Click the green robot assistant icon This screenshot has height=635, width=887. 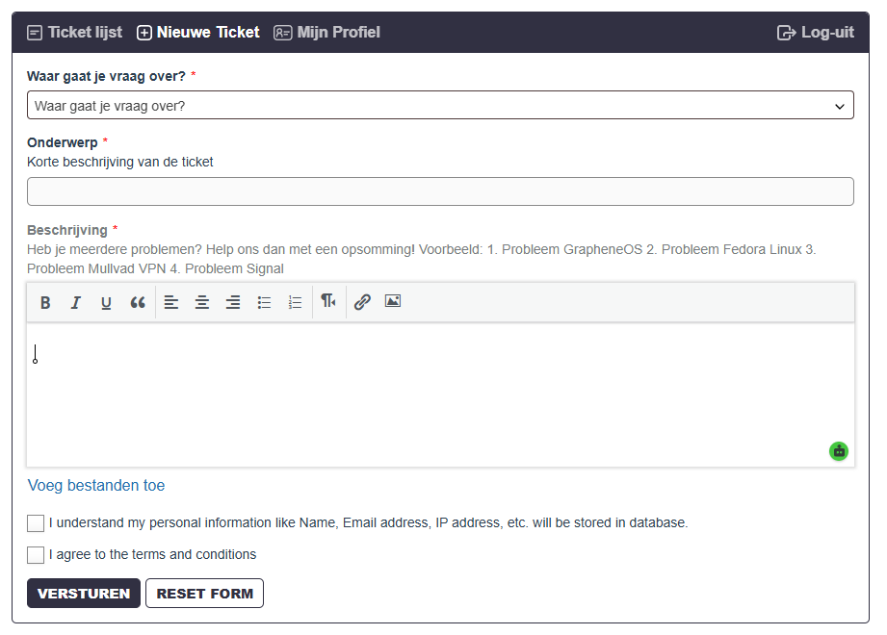[839, 451]
